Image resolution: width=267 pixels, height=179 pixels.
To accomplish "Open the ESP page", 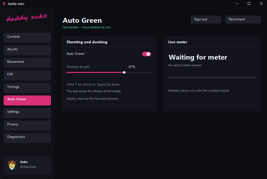I will 27,75.
